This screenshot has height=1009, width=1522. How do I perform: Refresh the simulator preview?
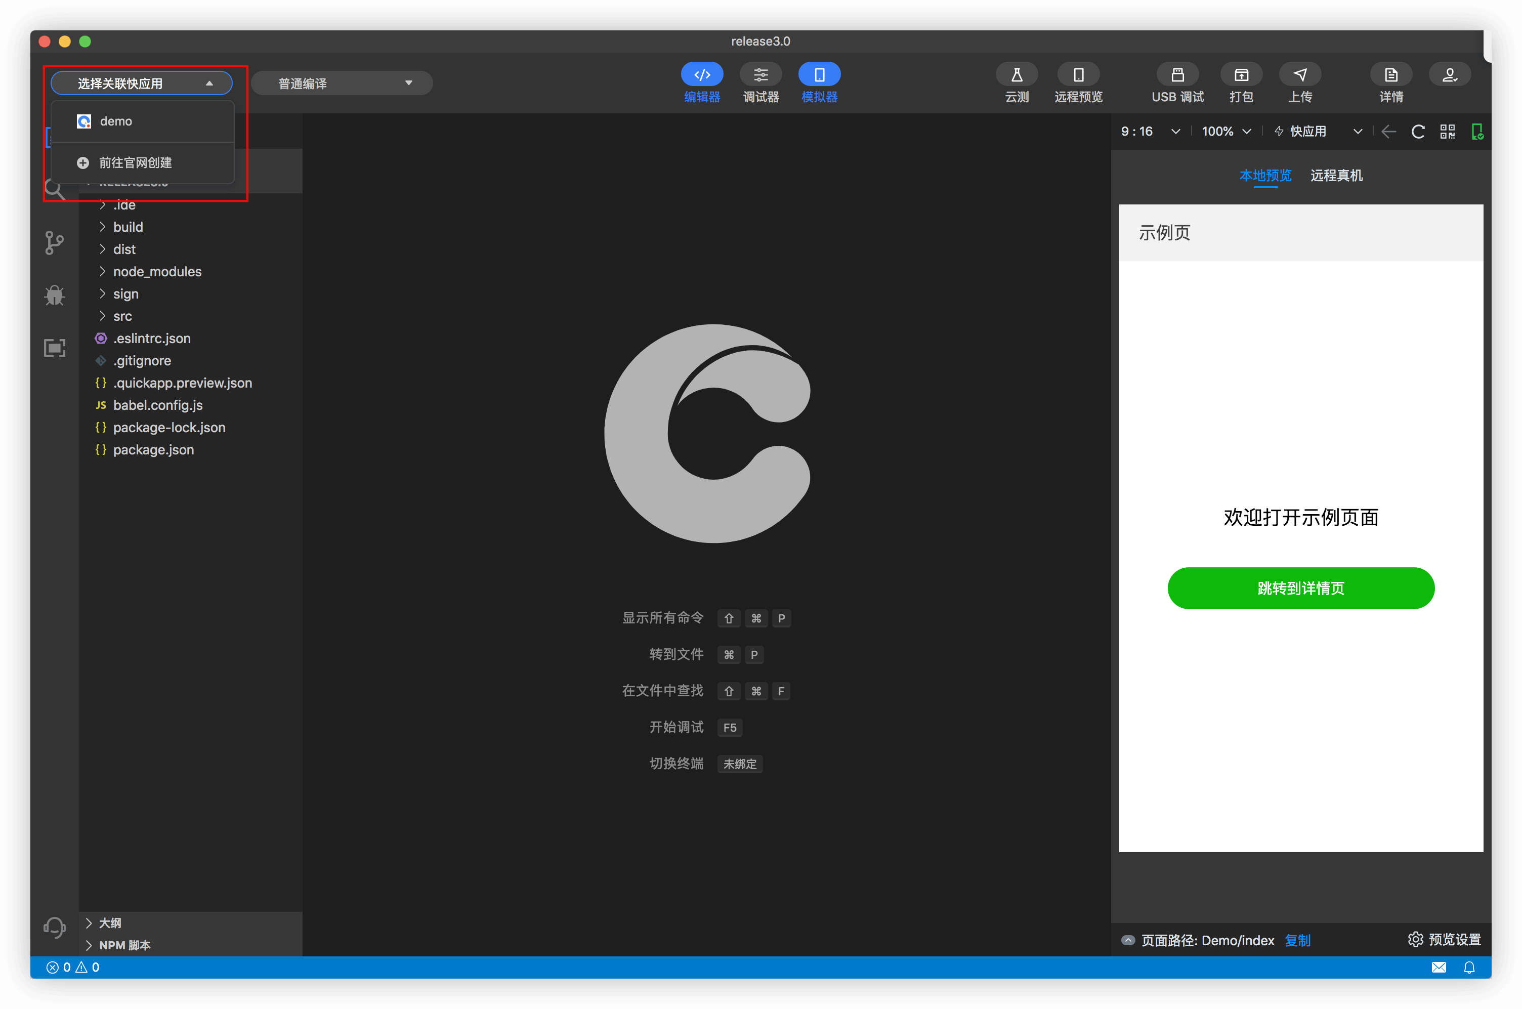click(x=1418, y=131)
